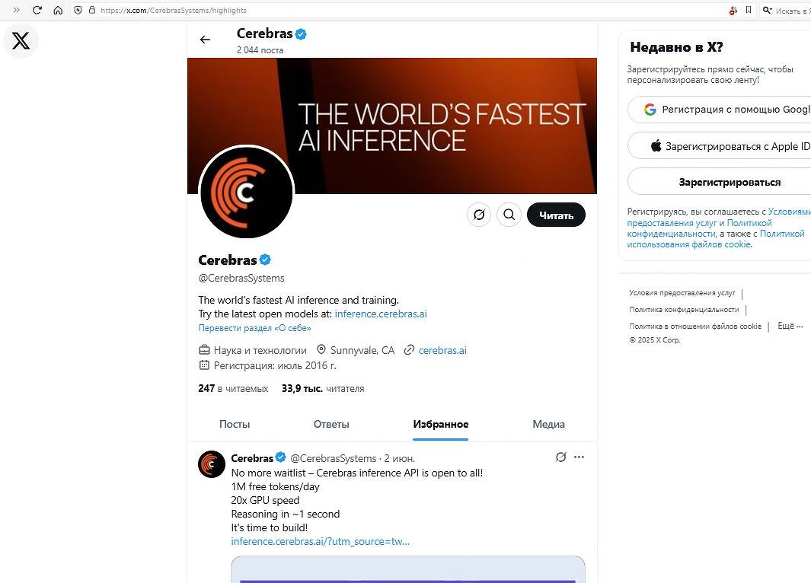Screen dimensions: 811x583
Task: Follow Cerebras with the Читать button
Action: (x=556, y=215)
